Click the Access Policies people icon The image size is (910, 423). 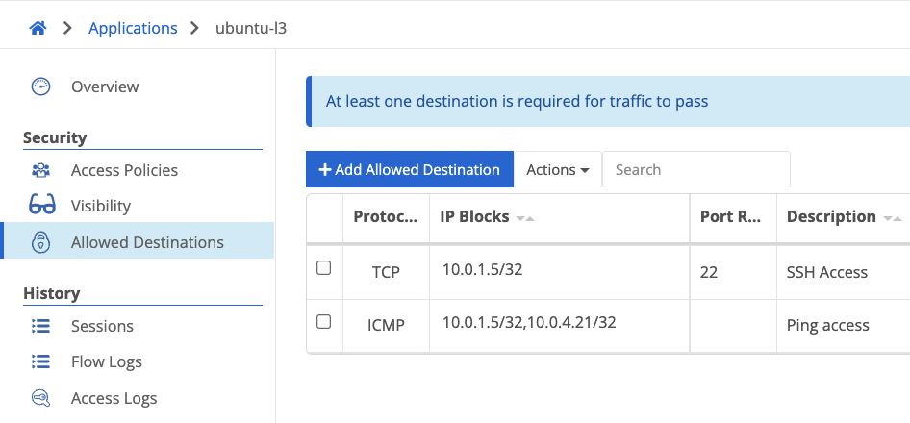(40, 170)
